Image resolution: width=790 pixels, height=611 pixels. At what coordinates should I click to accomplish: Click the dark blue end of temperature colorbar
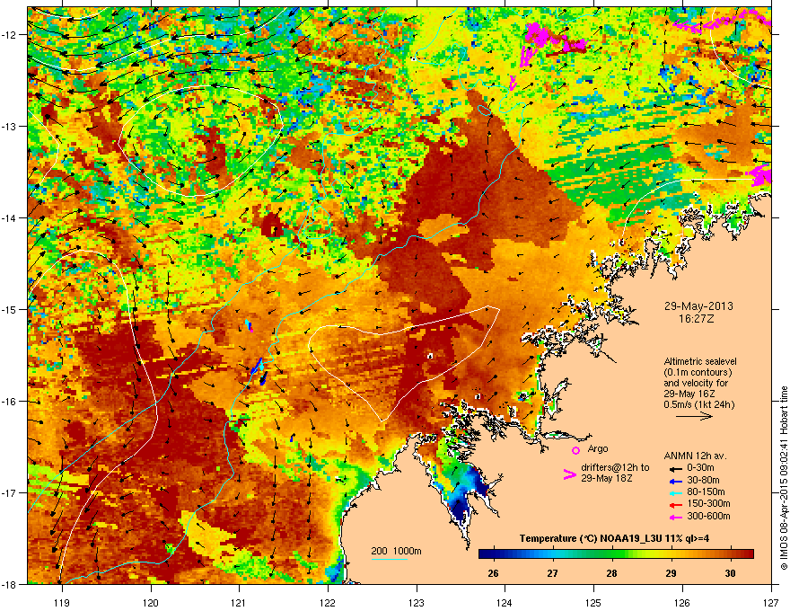pyautogui.click(x=485, y=553)
